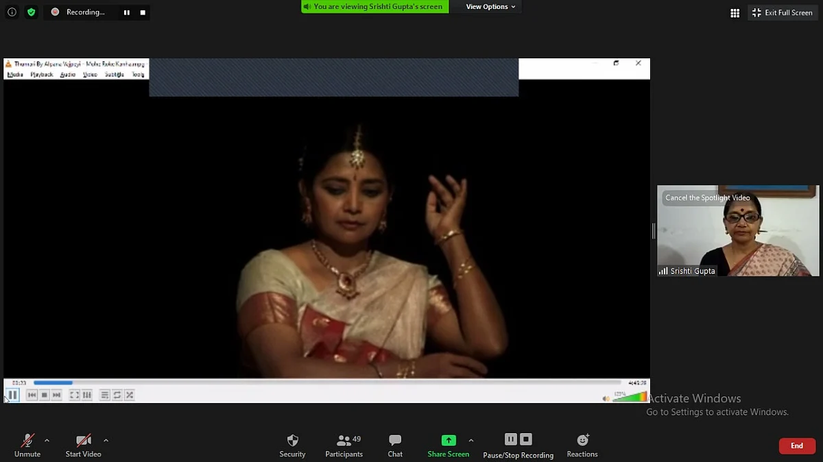Click the green Share Screen button
823x462 pixels.
pyautogui.click(x=449, y=446)
